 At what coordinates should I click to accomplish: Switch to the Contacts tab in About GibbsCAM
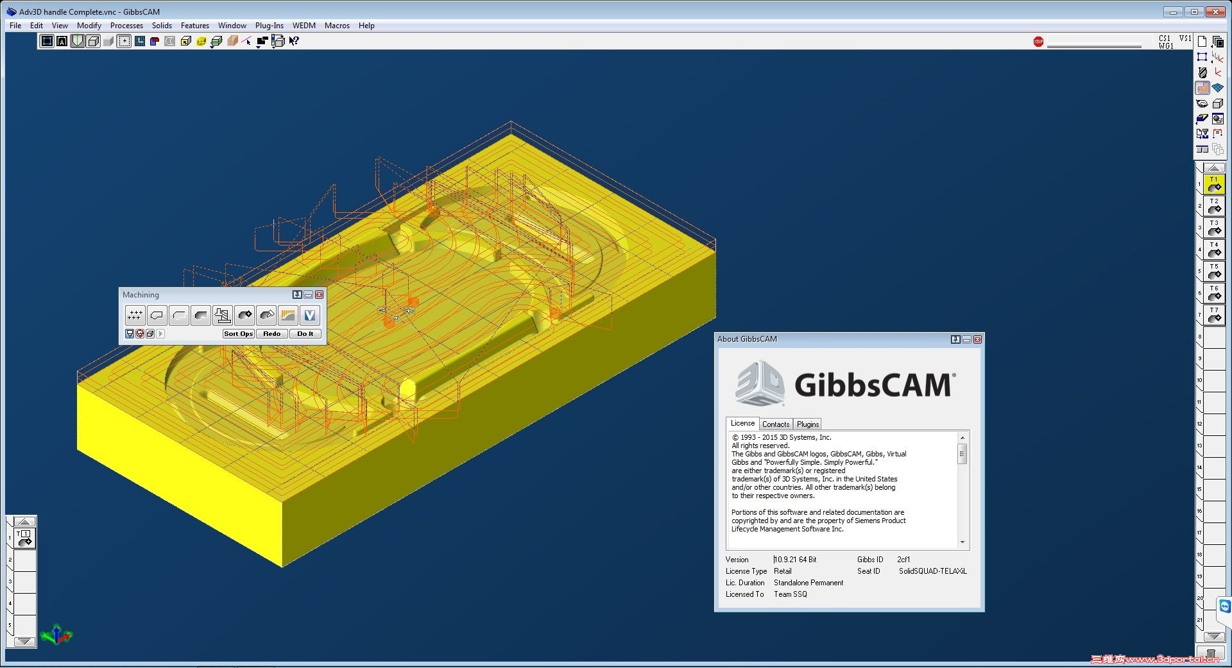776,424
